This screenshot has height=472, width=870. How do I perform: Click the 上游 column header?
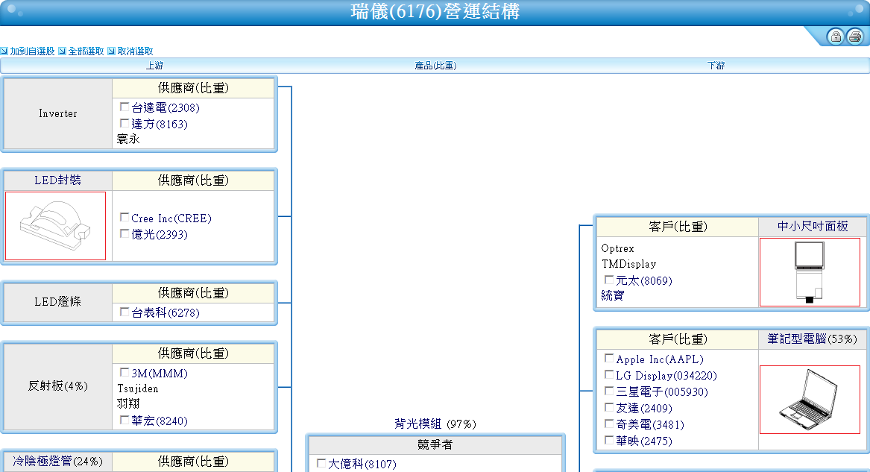tap(155, 66)
